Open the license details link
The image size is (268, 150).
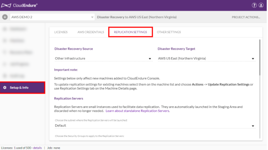(37, 148)
